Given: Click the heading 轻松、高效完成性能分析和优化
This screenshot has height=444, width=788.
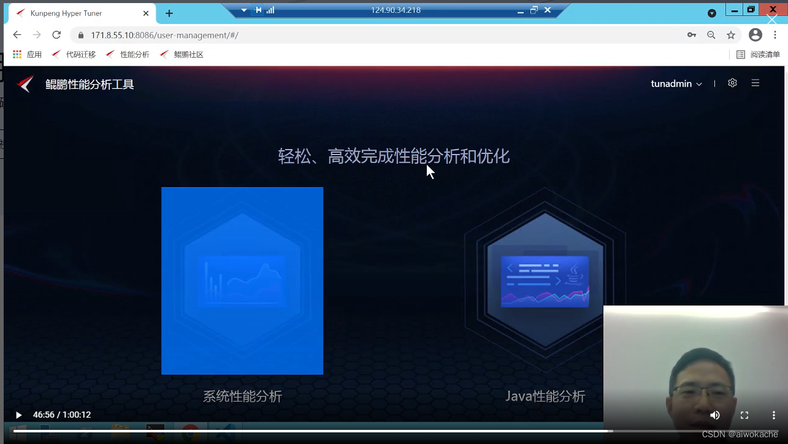Looking at the screenshot, I should [394, 156].
